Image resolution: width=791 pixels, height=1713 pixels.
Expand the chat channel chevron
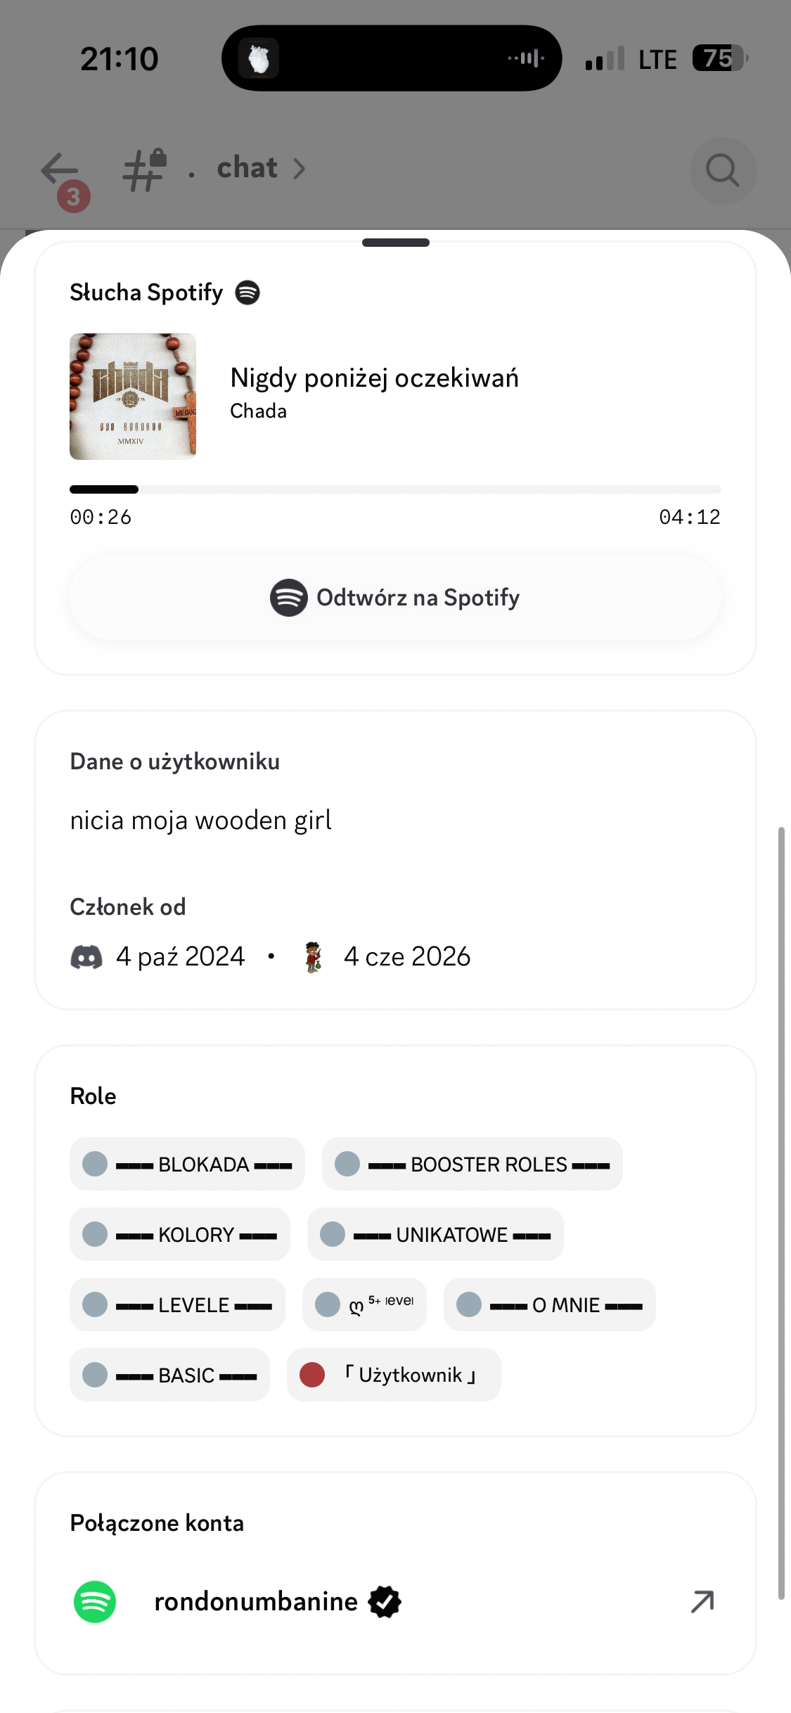click(299, 169)
